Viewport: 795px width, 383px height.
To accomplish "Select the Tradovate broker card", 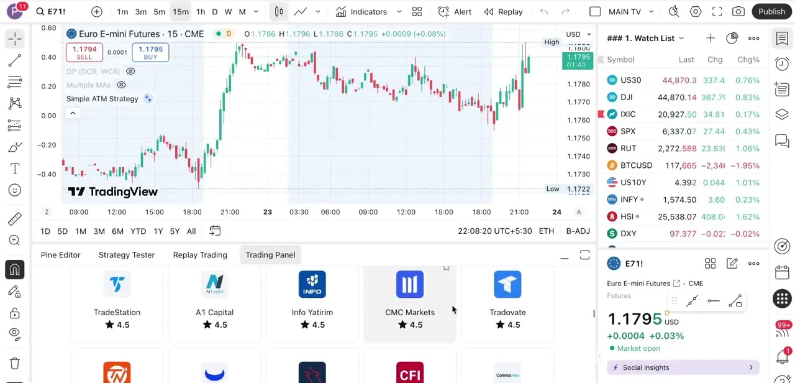I will click(507, 305).
